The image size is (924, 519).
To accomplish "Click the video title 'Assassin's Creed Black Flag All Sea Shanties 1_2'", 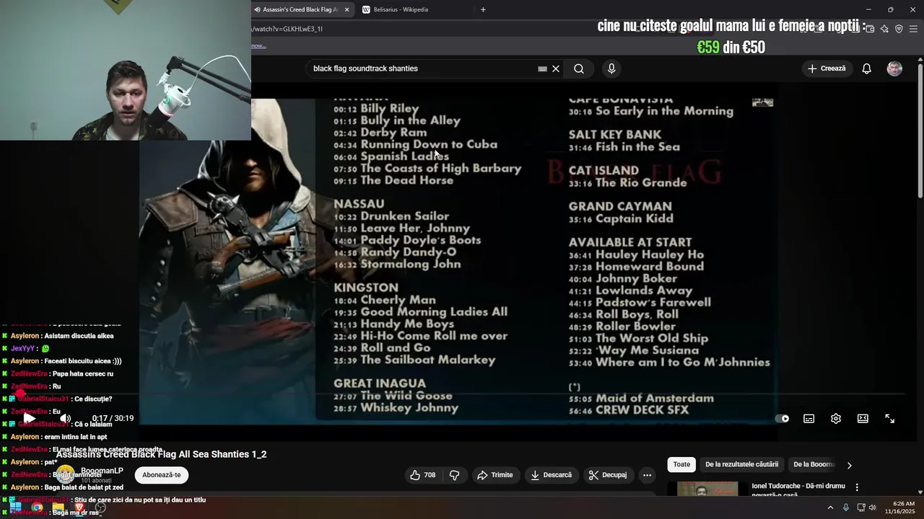I will (x=162, y=454).
